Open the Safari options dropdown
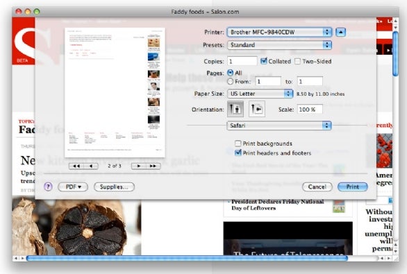The image size is (407, 274). pos(280,126)
